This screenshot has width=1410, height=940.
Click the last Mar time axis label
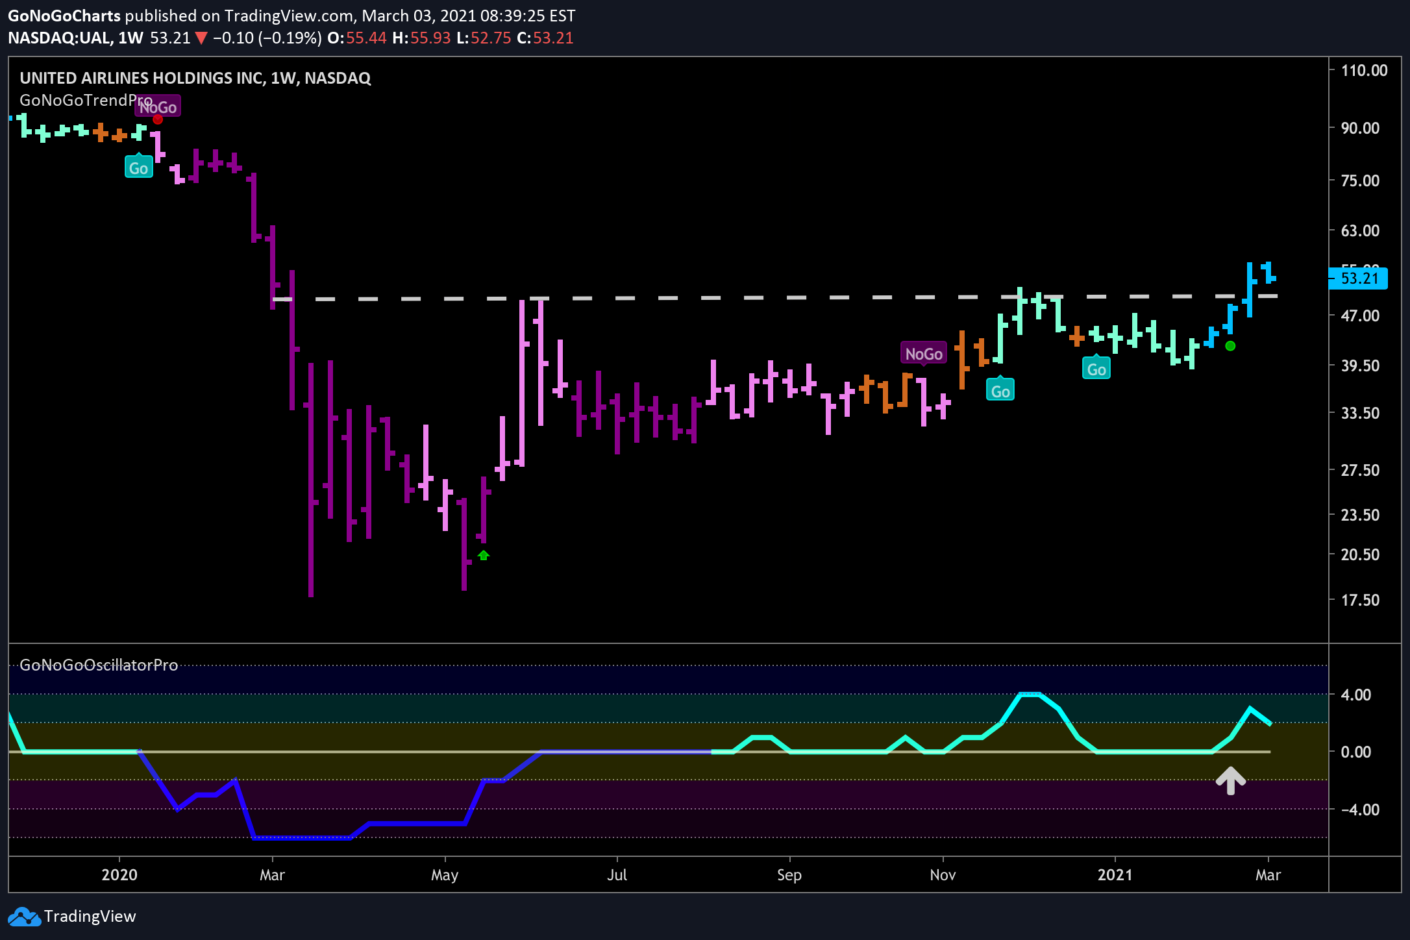point(1268,875)
